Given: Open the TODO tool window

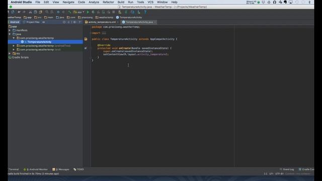Looking at the screenshot, I should coord(78,169).
